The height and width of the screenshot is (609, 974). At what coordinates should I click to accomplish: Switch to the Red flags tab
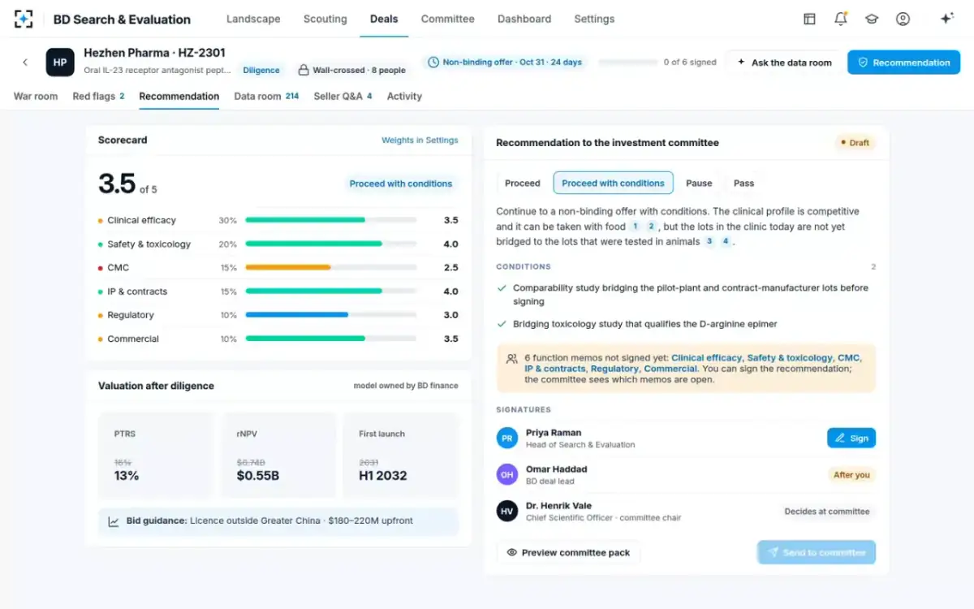(98, 96)
